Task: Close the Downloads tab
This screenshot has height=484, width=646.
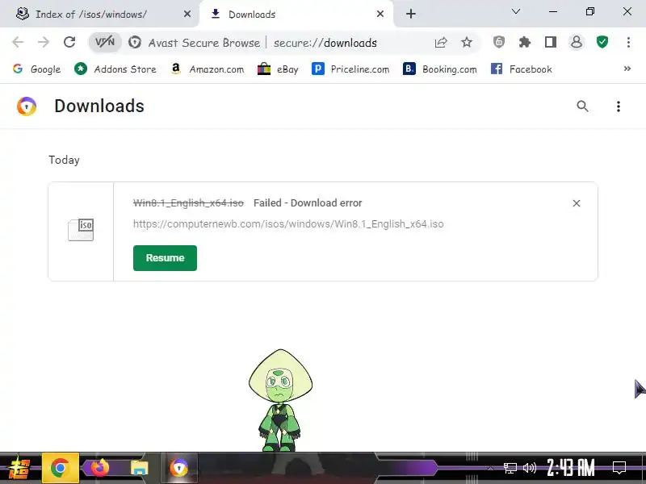Action: pyautogui.click(x=380, y=14)
